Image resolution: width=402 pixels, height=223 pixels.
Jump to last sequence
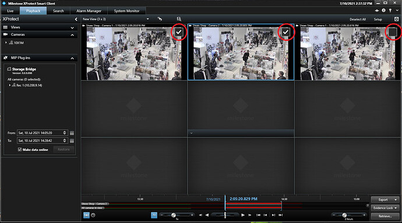tap(280, 215)
